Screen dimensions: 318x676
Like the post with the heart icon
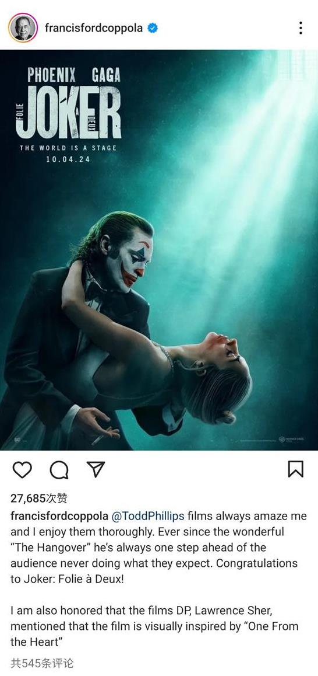pyautogui.click(x=22, y=469)
